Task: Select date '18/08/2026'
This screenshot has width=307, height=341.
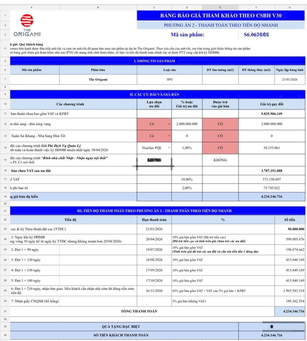Action: 154,260
